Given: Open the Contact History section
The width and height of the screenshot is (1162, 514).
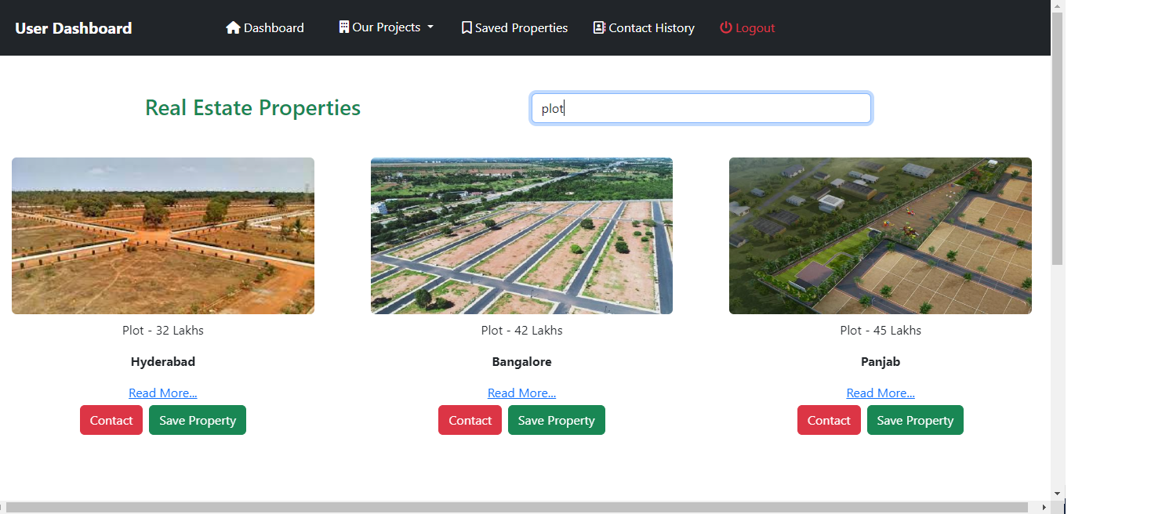Looking at the screenshot, I should (652, 27).
